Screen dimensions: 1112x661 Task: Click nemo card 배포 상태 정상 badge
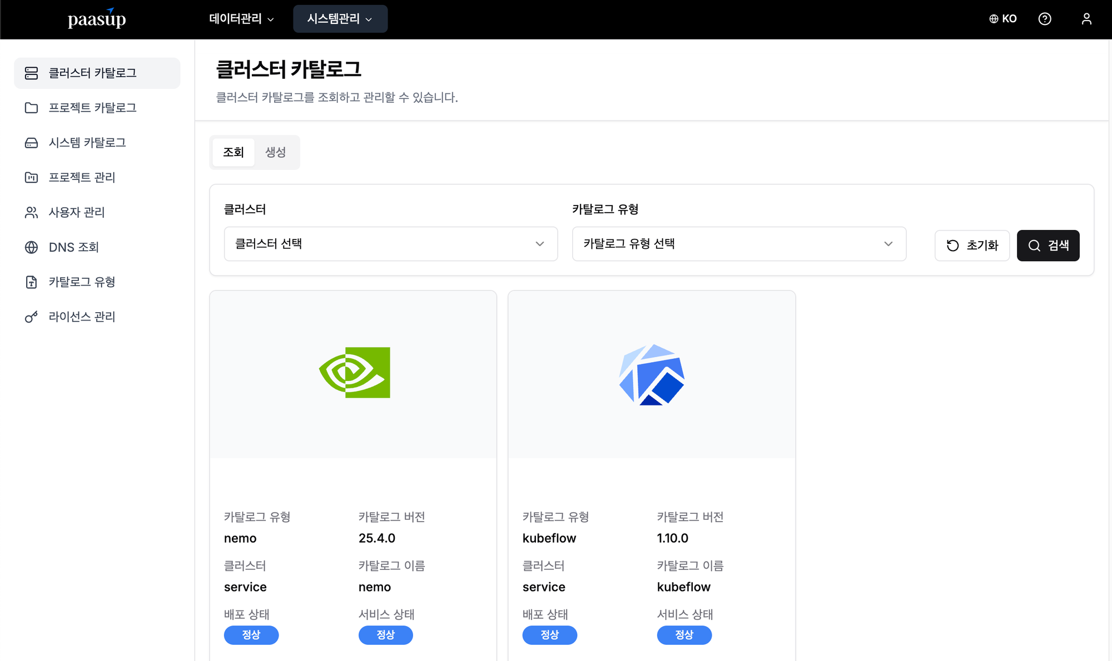251,635
